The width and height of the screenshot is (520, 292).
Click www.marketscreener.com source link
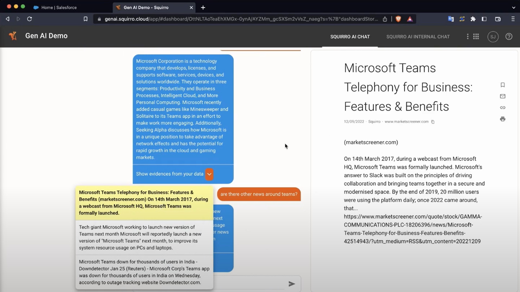[406, 122]
